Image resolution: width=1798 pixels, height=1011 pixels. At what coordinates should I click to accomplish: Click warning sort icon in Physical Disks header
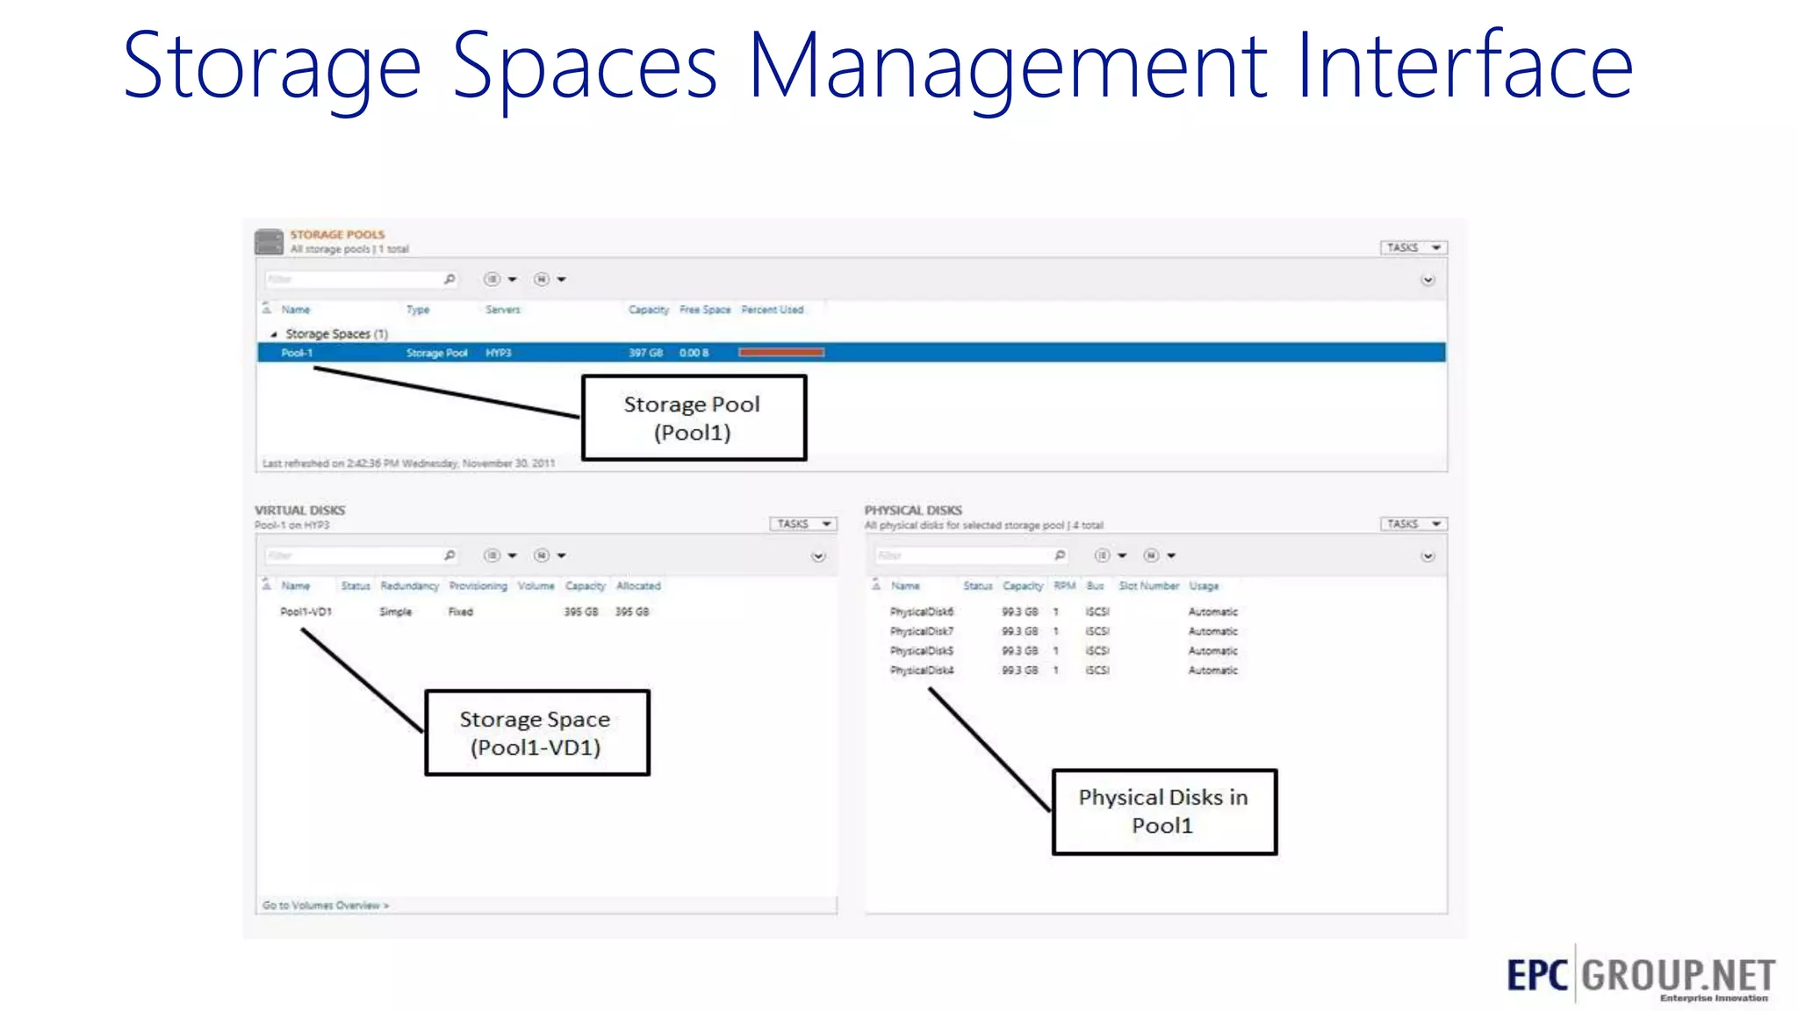click(876, 585)
